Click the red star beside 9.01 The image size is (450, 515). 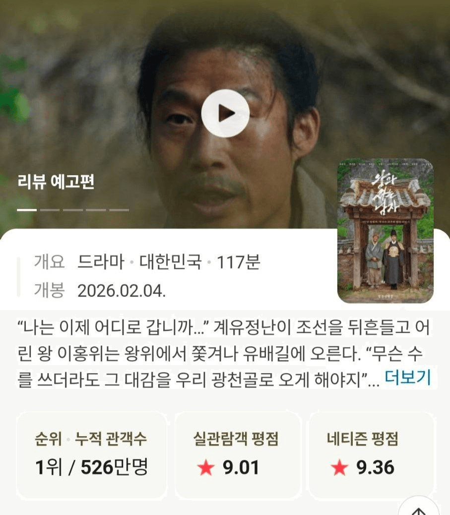point(206,467)
